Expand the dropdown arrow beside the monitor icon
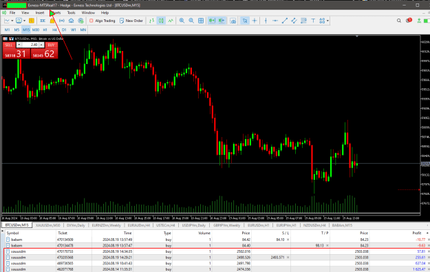430x272 pixels. tap(24, 21)
